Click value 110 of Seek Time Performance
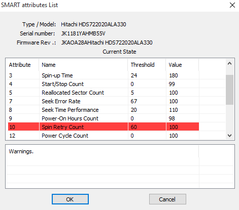This screenshot has width=239, height=210. [174, 110]
